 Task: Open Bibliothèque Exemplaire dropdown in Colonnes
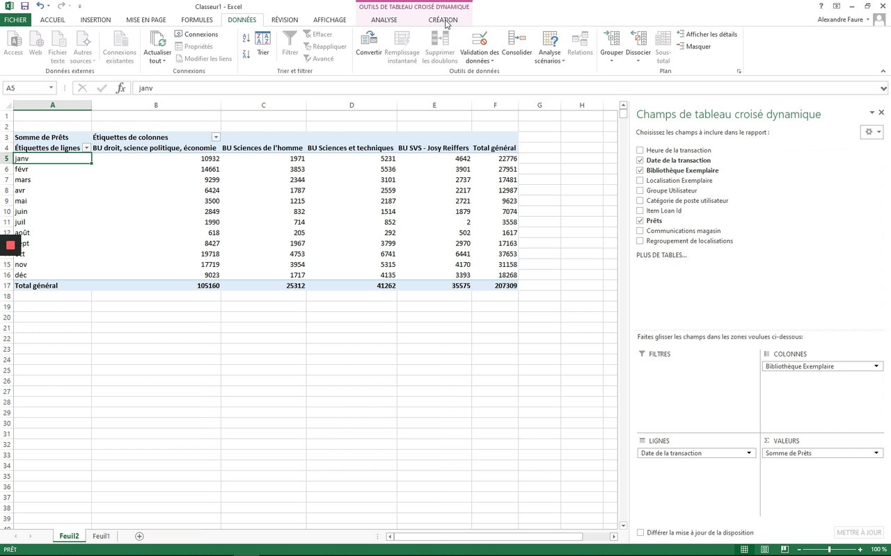877,366
